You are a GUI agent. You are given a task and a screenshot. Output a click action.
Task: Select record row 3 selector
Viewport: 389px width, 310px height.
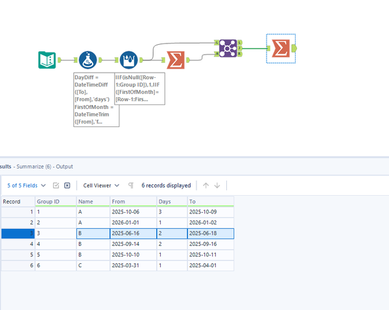(18, 233)
